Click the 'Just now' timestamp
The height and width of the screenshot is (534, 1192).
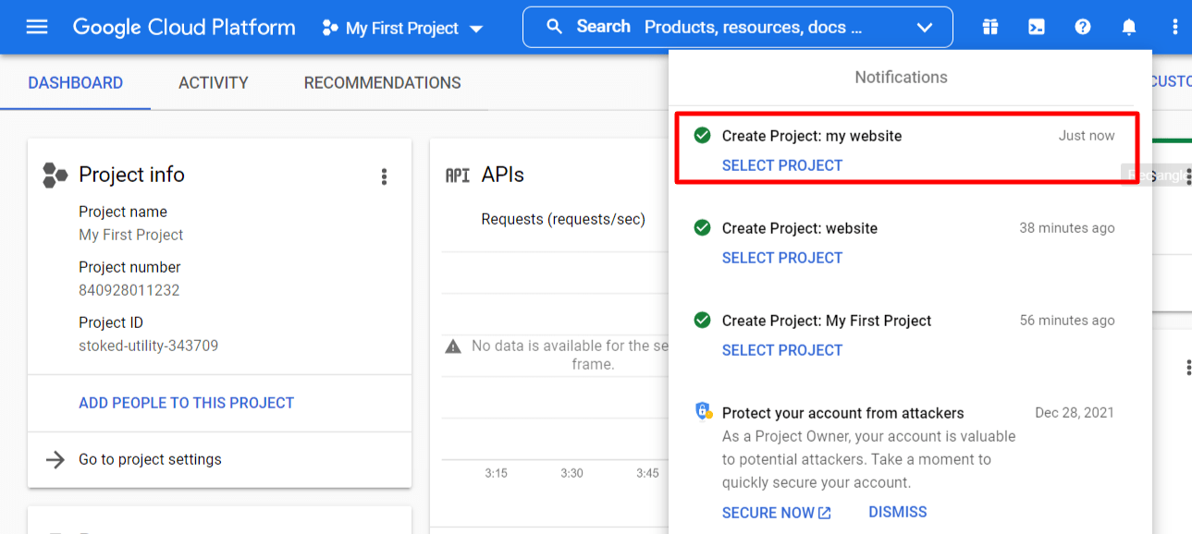1087,136
